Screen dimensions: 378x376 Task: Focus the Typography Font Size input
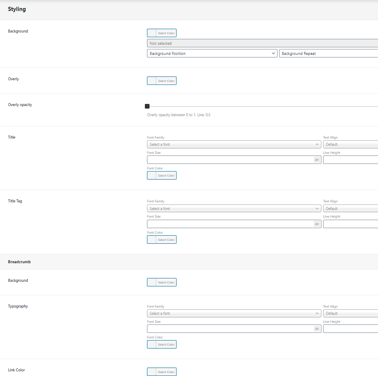click(x=230, y=329)
